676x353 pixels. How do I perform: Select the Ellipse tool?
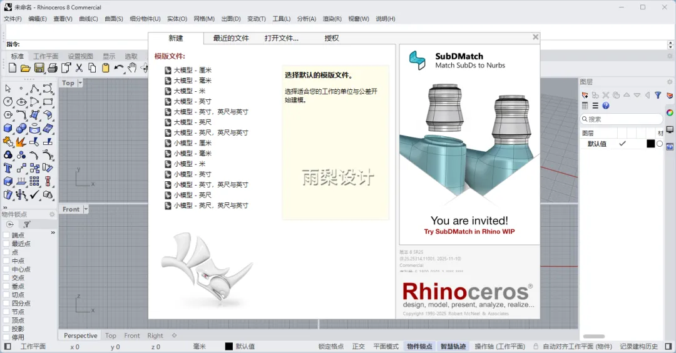[x=21, y=102]
